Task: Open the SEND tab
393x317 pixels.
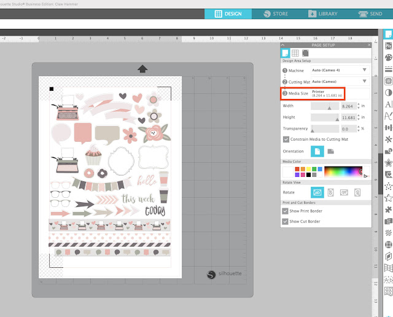Action: coord(370,14)
